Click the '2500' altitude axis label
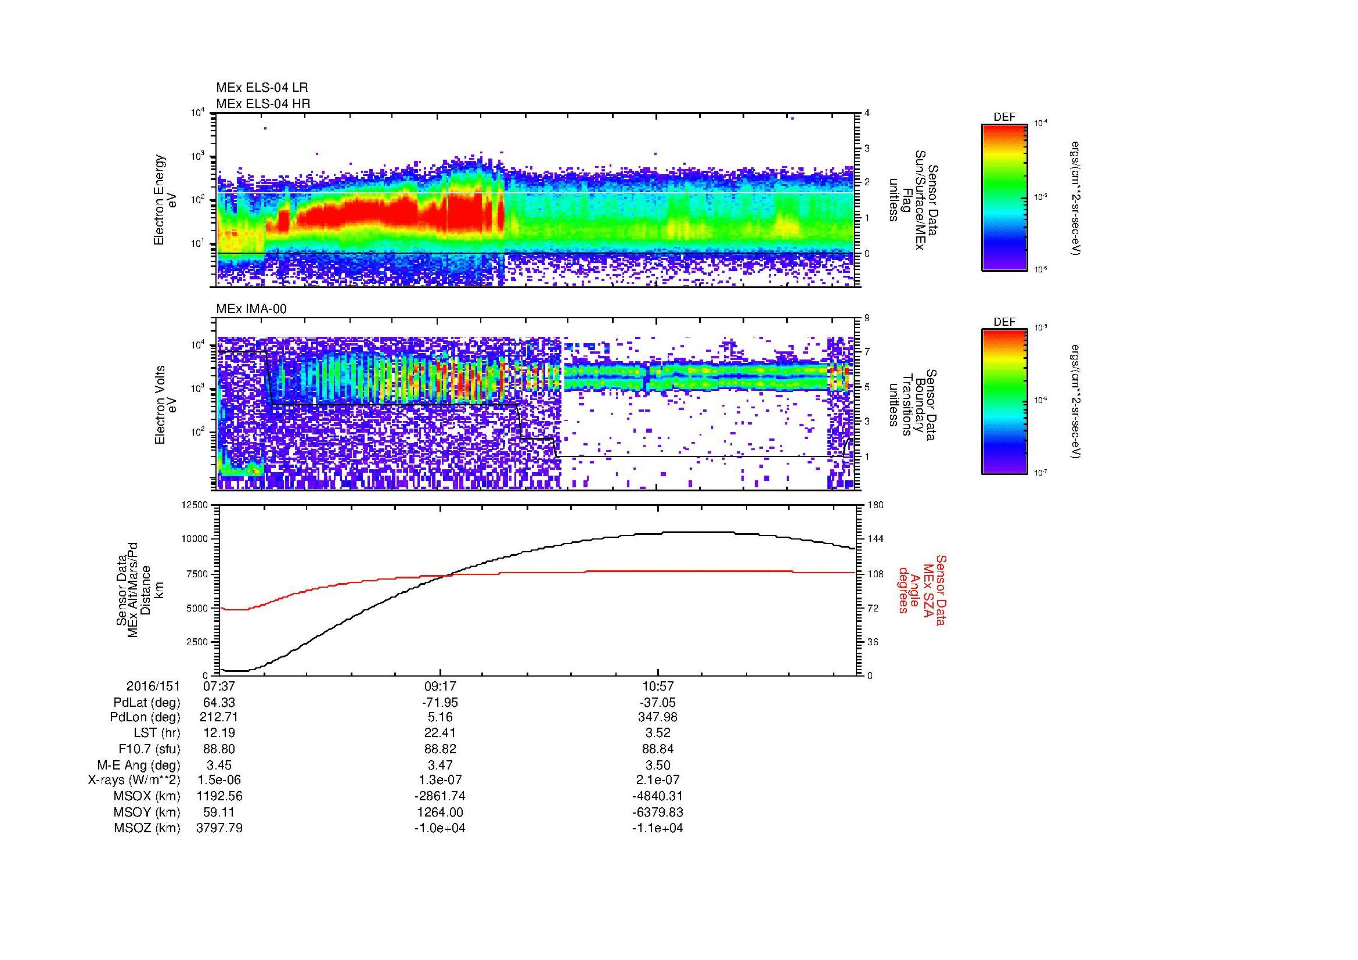 tap(198, 642)
